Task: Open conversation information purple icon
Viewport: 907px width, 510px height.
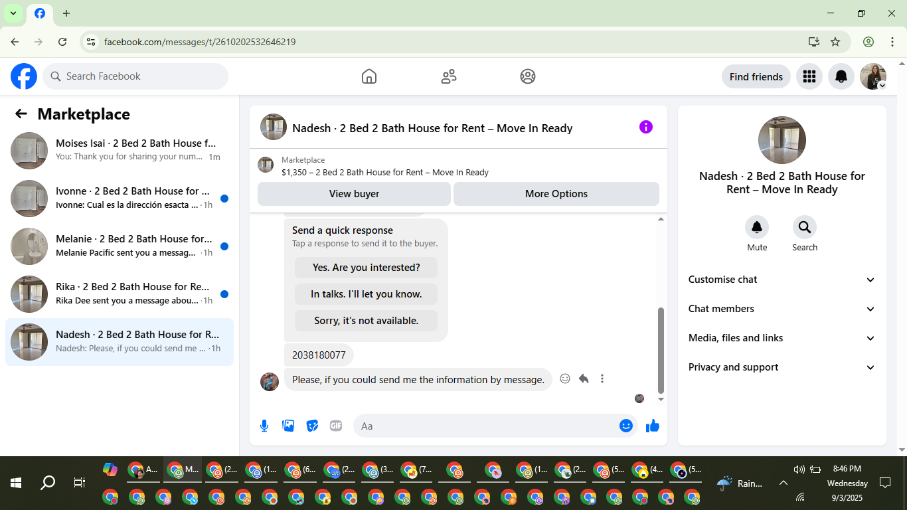Action: (x=646, y=127)
